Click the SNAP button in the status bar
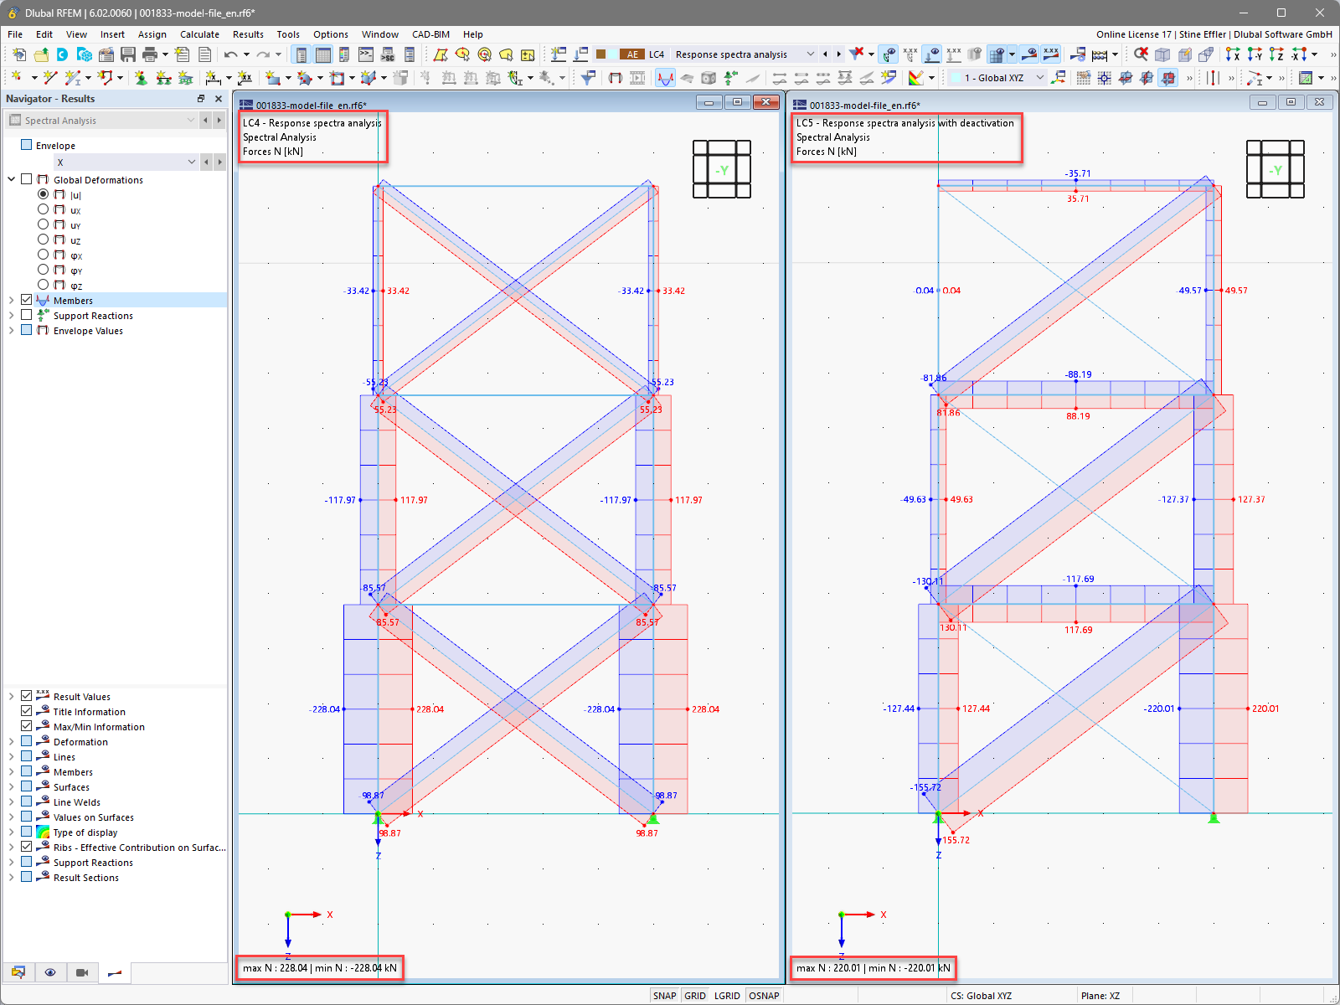Screen dimensions: 1340x1005 click(665, 995)
